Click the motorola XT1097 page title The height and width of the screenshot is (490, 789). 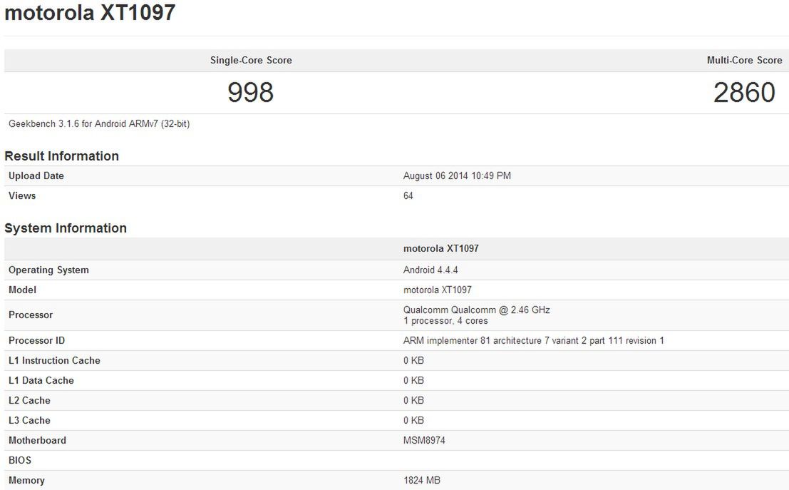[89, 12]
